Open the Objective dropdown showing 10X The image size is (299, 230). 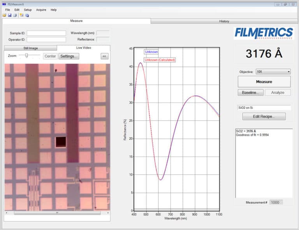coord(273,71)
